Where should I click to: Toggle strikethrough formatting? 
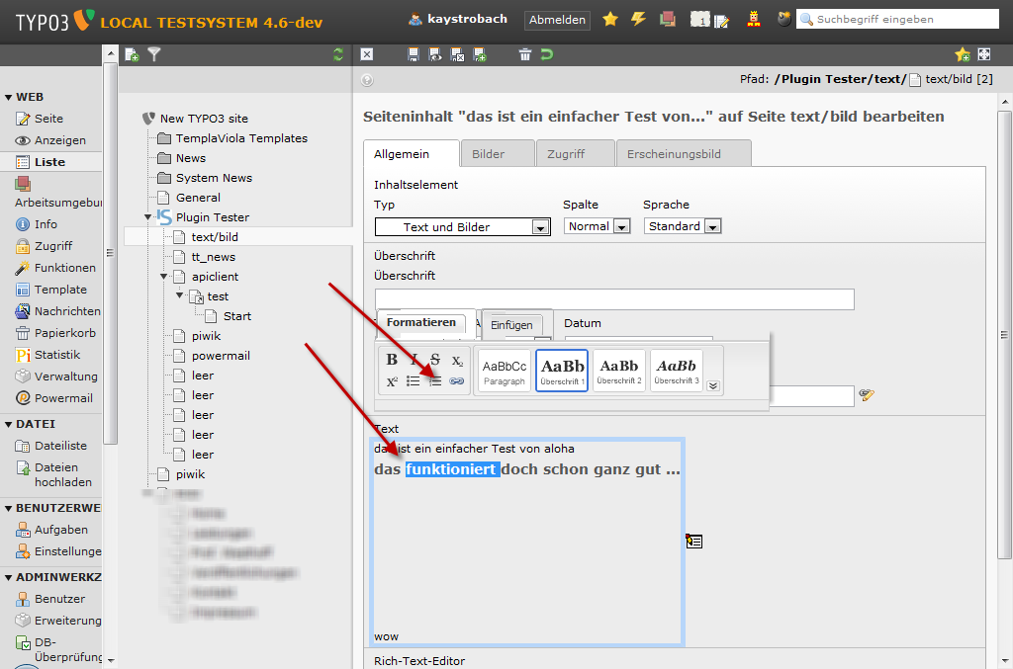[435, 360]
